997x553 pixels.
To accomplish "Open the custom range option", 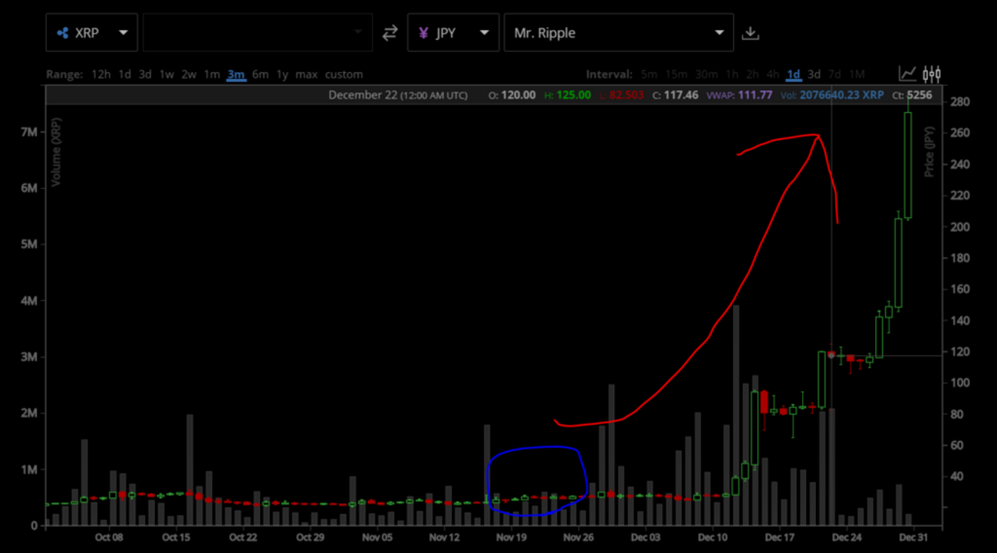I will pyautogui.click(x=344, y=74).
